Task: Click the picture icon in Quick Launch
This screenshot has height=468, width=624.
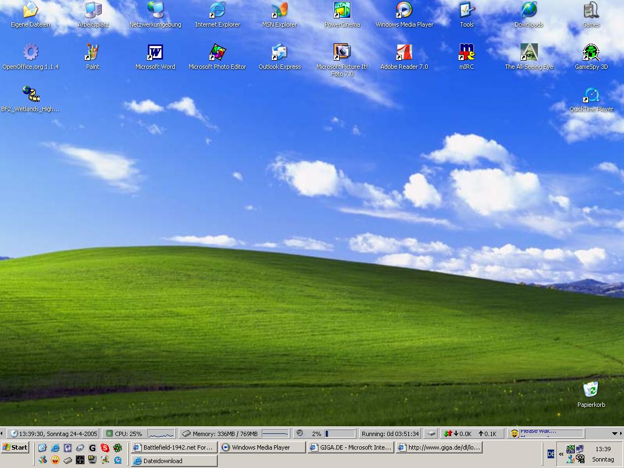Action: coord(105,460)
